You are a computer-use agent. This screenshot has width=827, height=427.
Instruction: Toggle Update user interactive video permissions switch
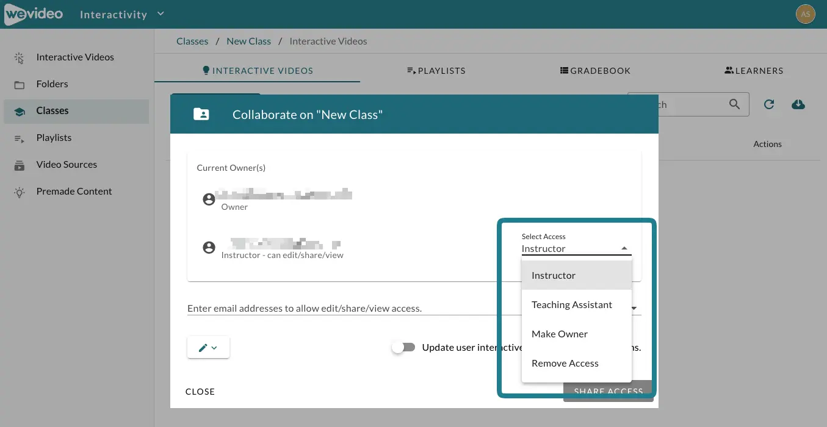tap(403, 347)
